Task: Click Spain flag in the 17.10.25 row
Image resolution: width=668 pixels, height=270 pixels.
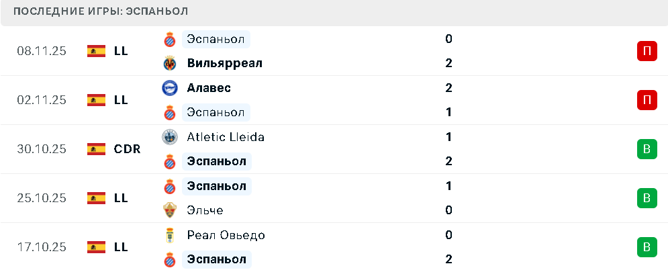Action: [97, 247]
